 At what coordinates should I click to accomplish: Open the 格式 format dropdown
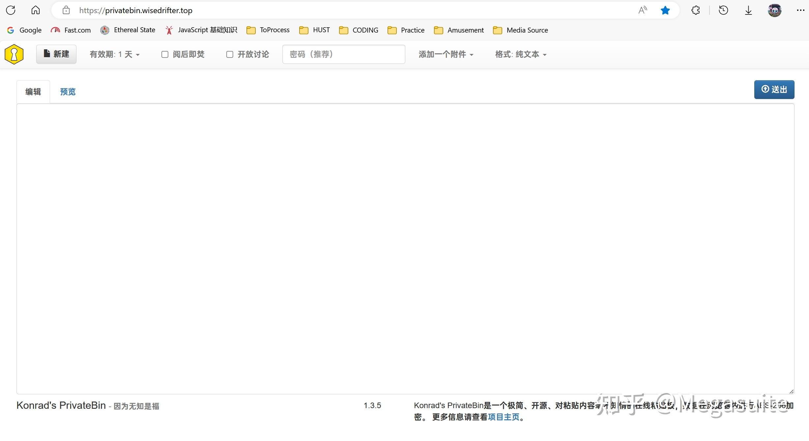click(x=521, y=54)
